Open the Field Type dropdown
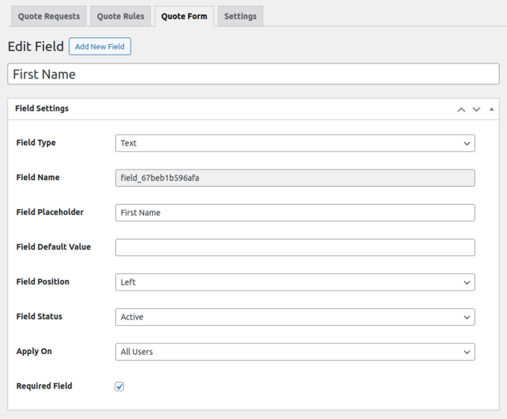The width and height of the screenshot is (507, 419). (295, 144)
